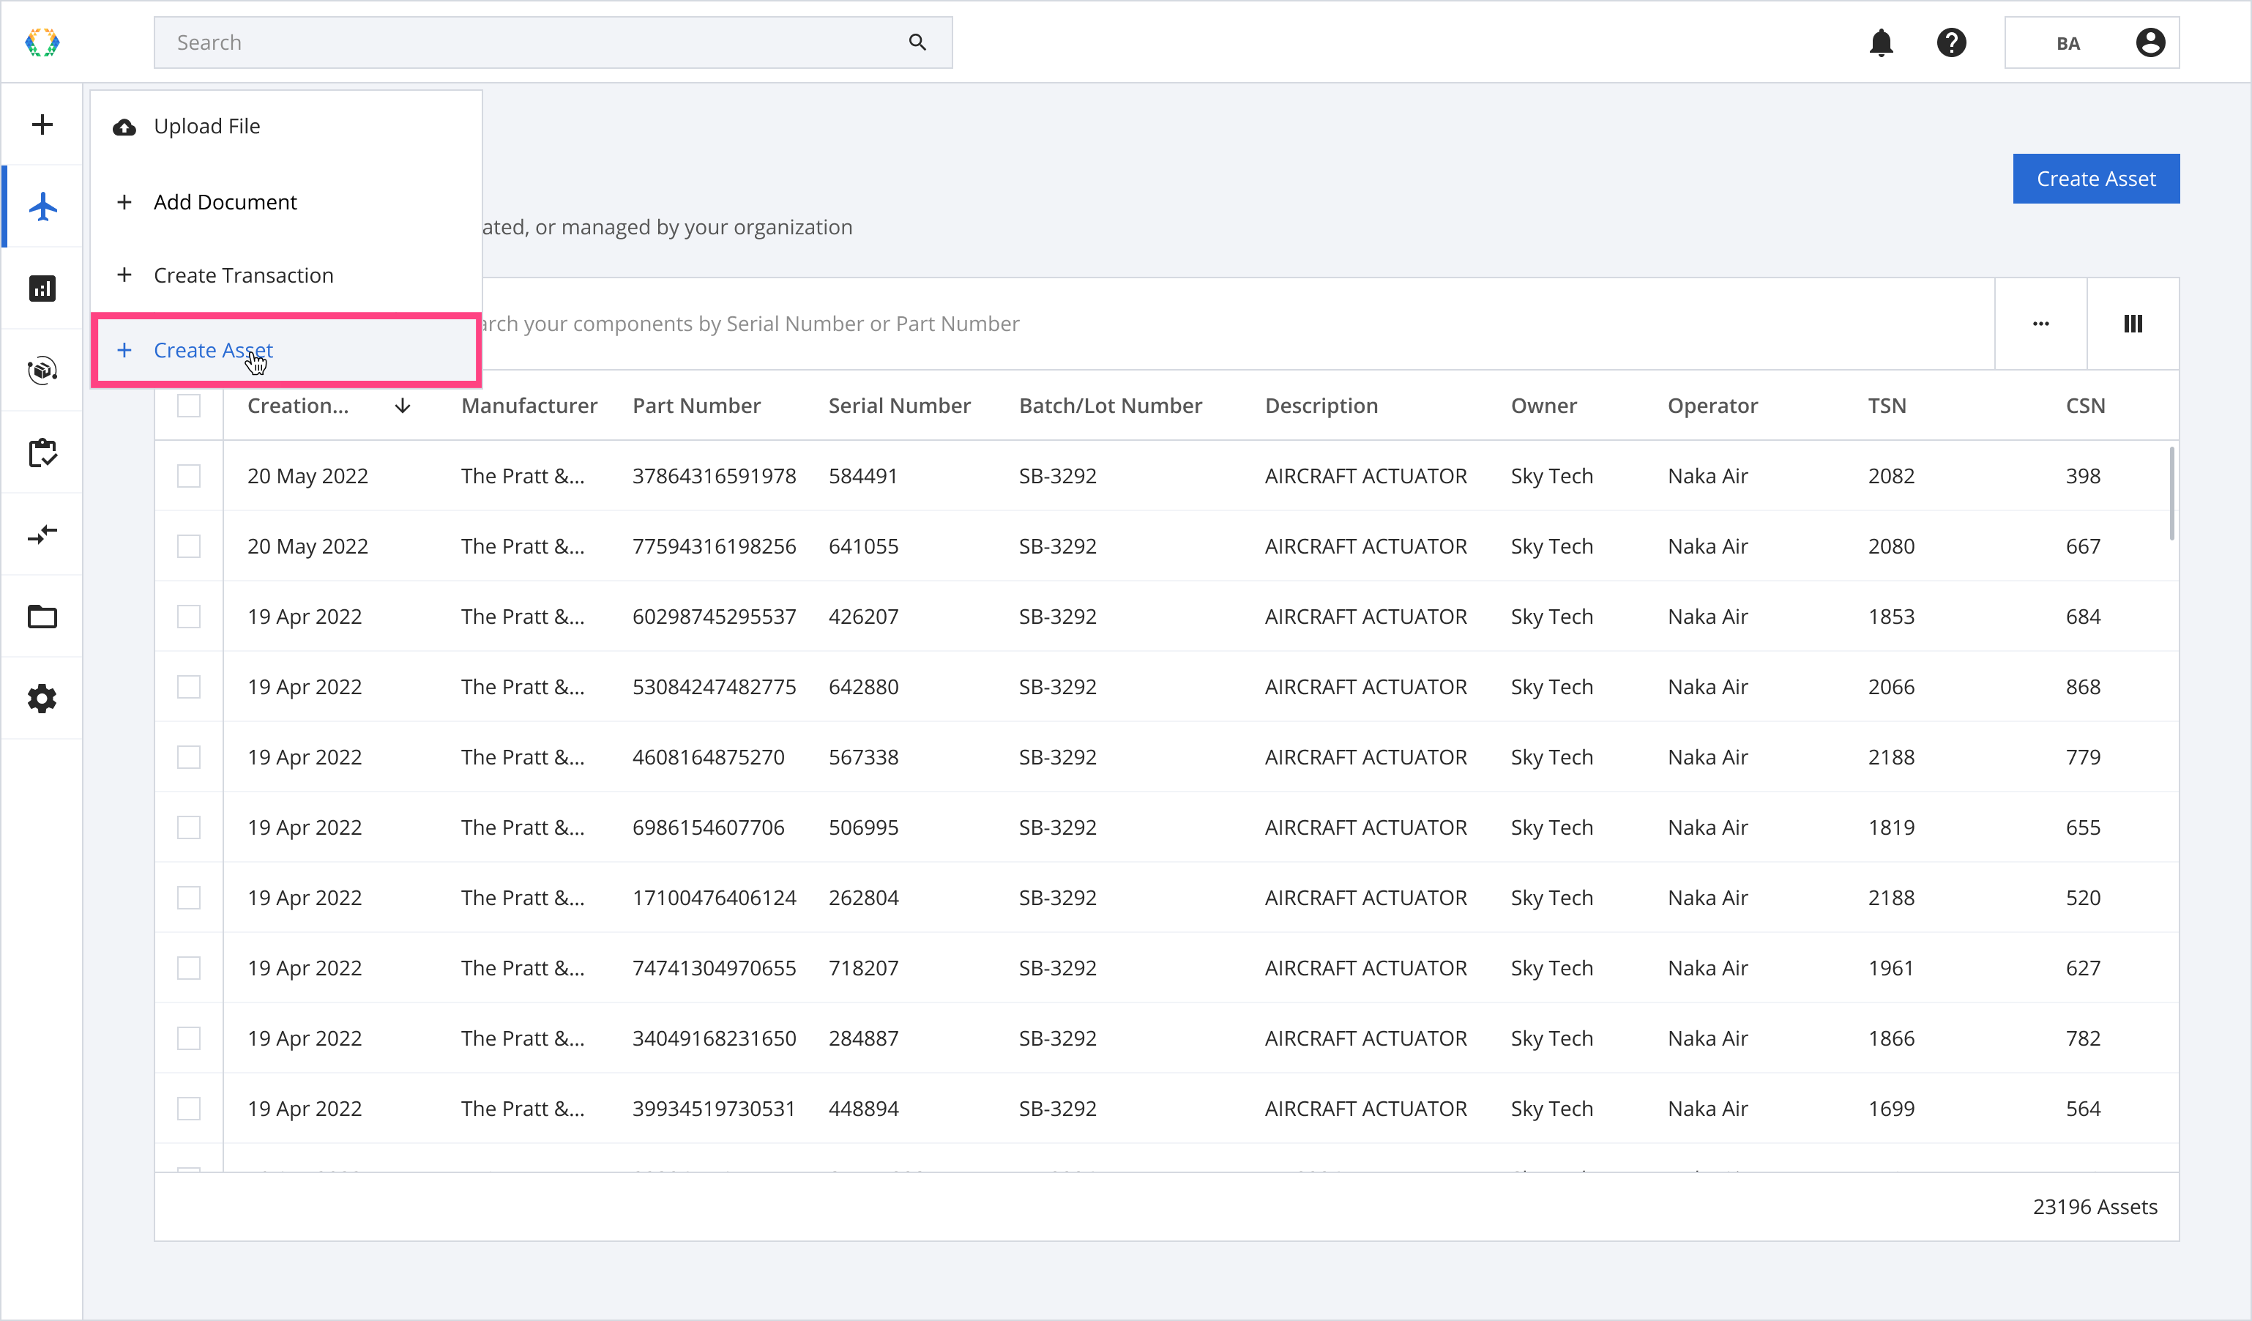This screenshot has width=2252, height=1321.
Task: Focus the top Search field
Action: pos(553,42)
